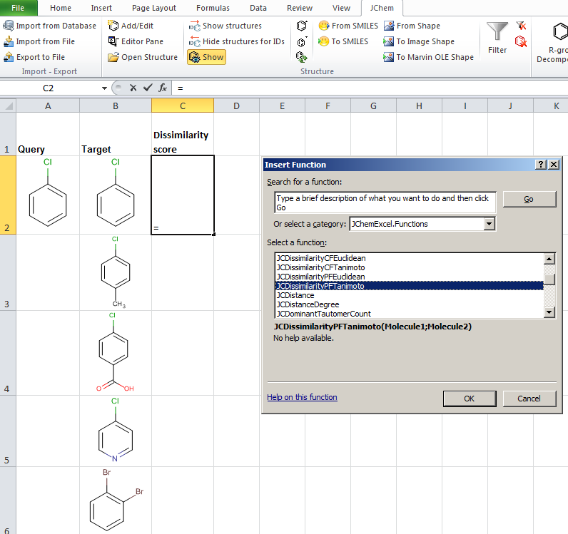Click Open Structure folder icon
Screen dimensions: 568x534
tap(113, 57)
